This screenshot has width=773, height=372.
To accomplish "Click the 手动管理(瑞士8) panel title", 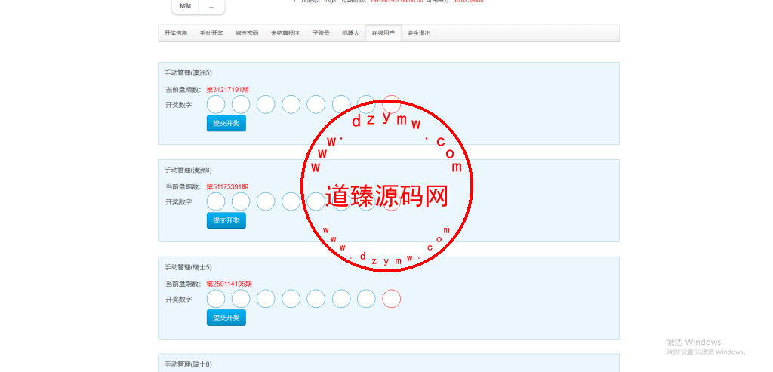I will pos(188,364).
